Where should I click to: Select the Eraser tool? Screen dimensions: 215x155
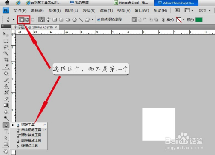point(6,99)
